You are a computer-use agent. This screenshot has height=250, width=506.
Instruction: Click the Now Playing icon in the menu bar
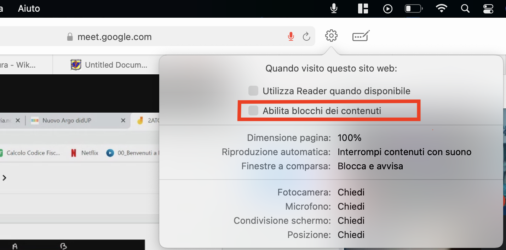pos(388,9)
